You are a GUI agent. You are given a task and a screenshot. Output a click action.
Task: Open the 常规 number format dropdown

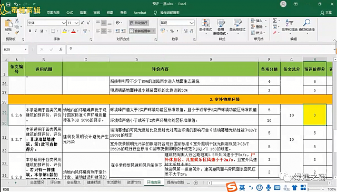point(192,23)
